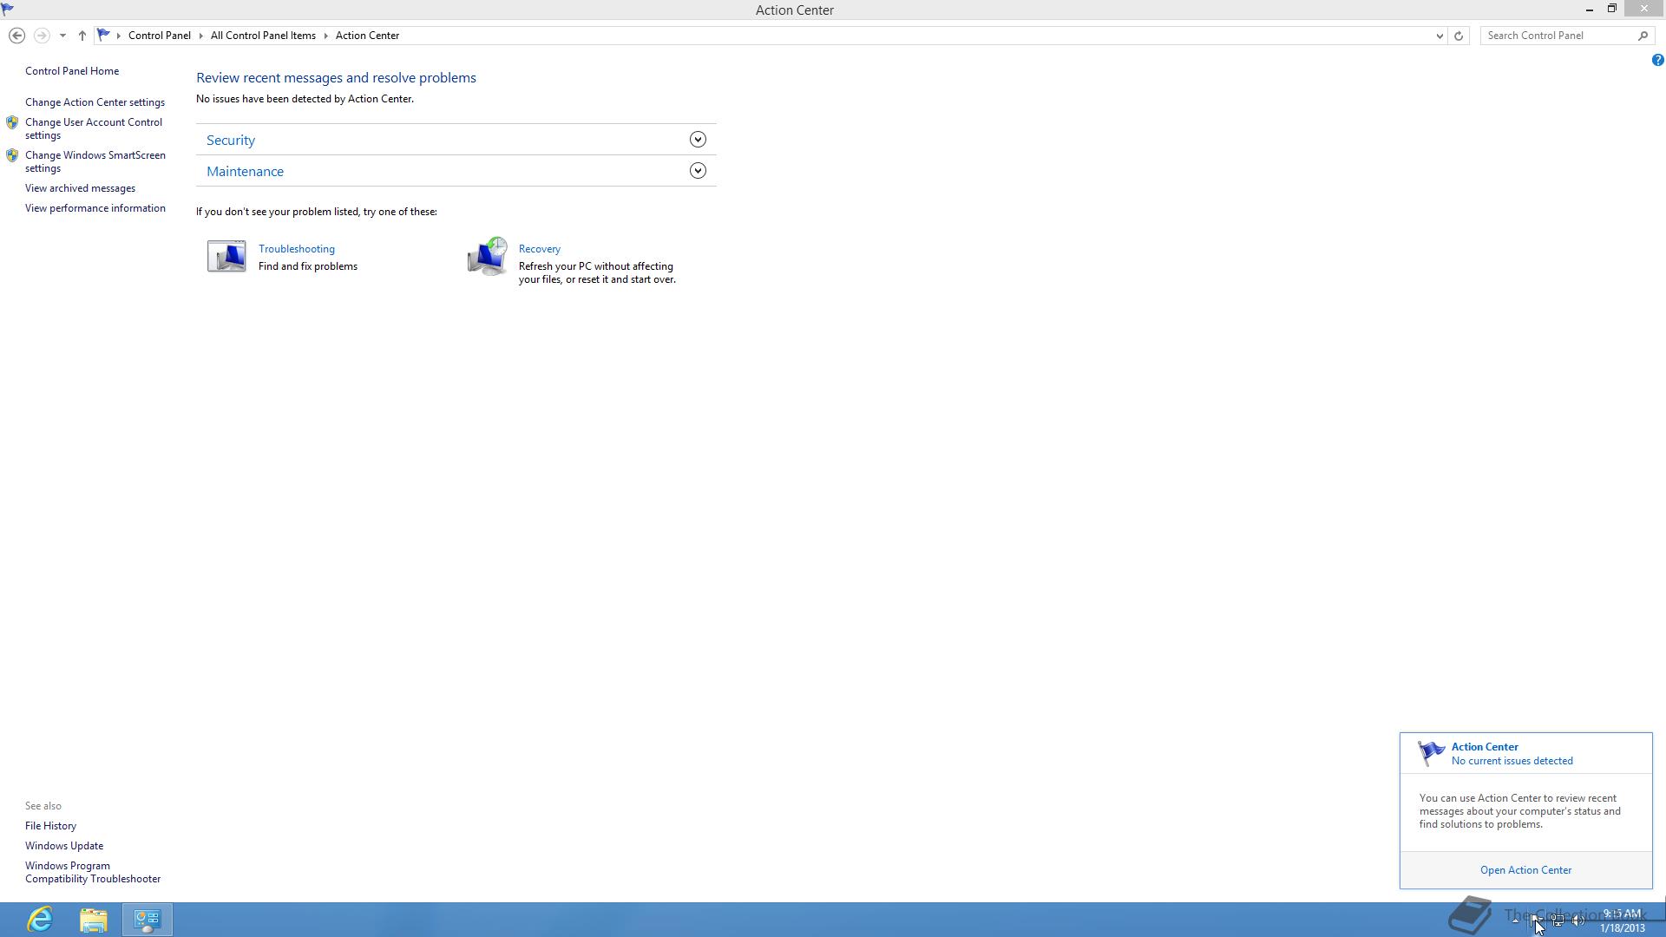Select the Control Panel taskbar button
The image size is (1666, 937).
pos(147,920)
